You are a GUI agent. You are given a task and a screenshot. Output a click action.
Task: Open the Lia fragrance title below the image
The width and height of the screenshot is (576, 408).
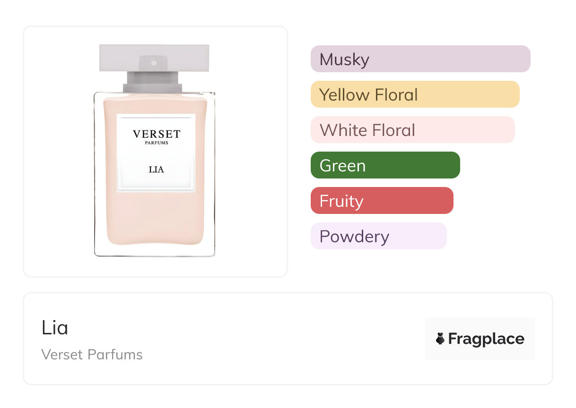coord(55,328)
